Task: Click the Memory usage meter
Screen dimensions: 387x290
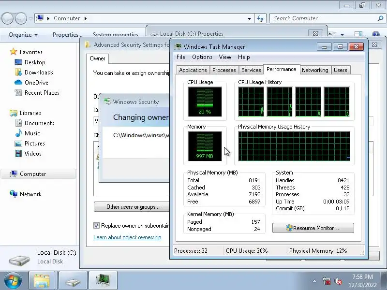Action: point(205,146)
